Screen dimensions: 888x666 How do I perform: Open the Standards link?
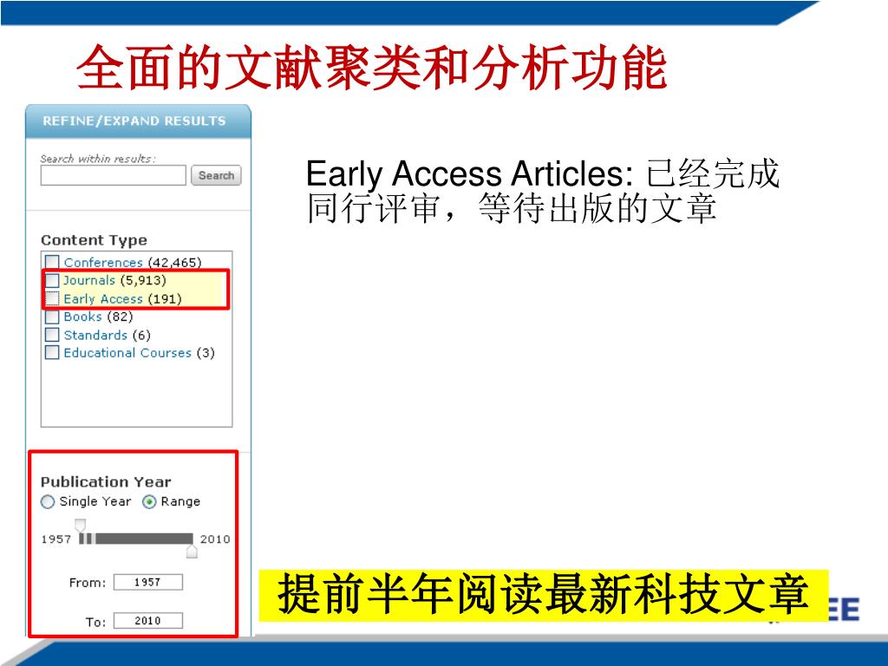95,335
